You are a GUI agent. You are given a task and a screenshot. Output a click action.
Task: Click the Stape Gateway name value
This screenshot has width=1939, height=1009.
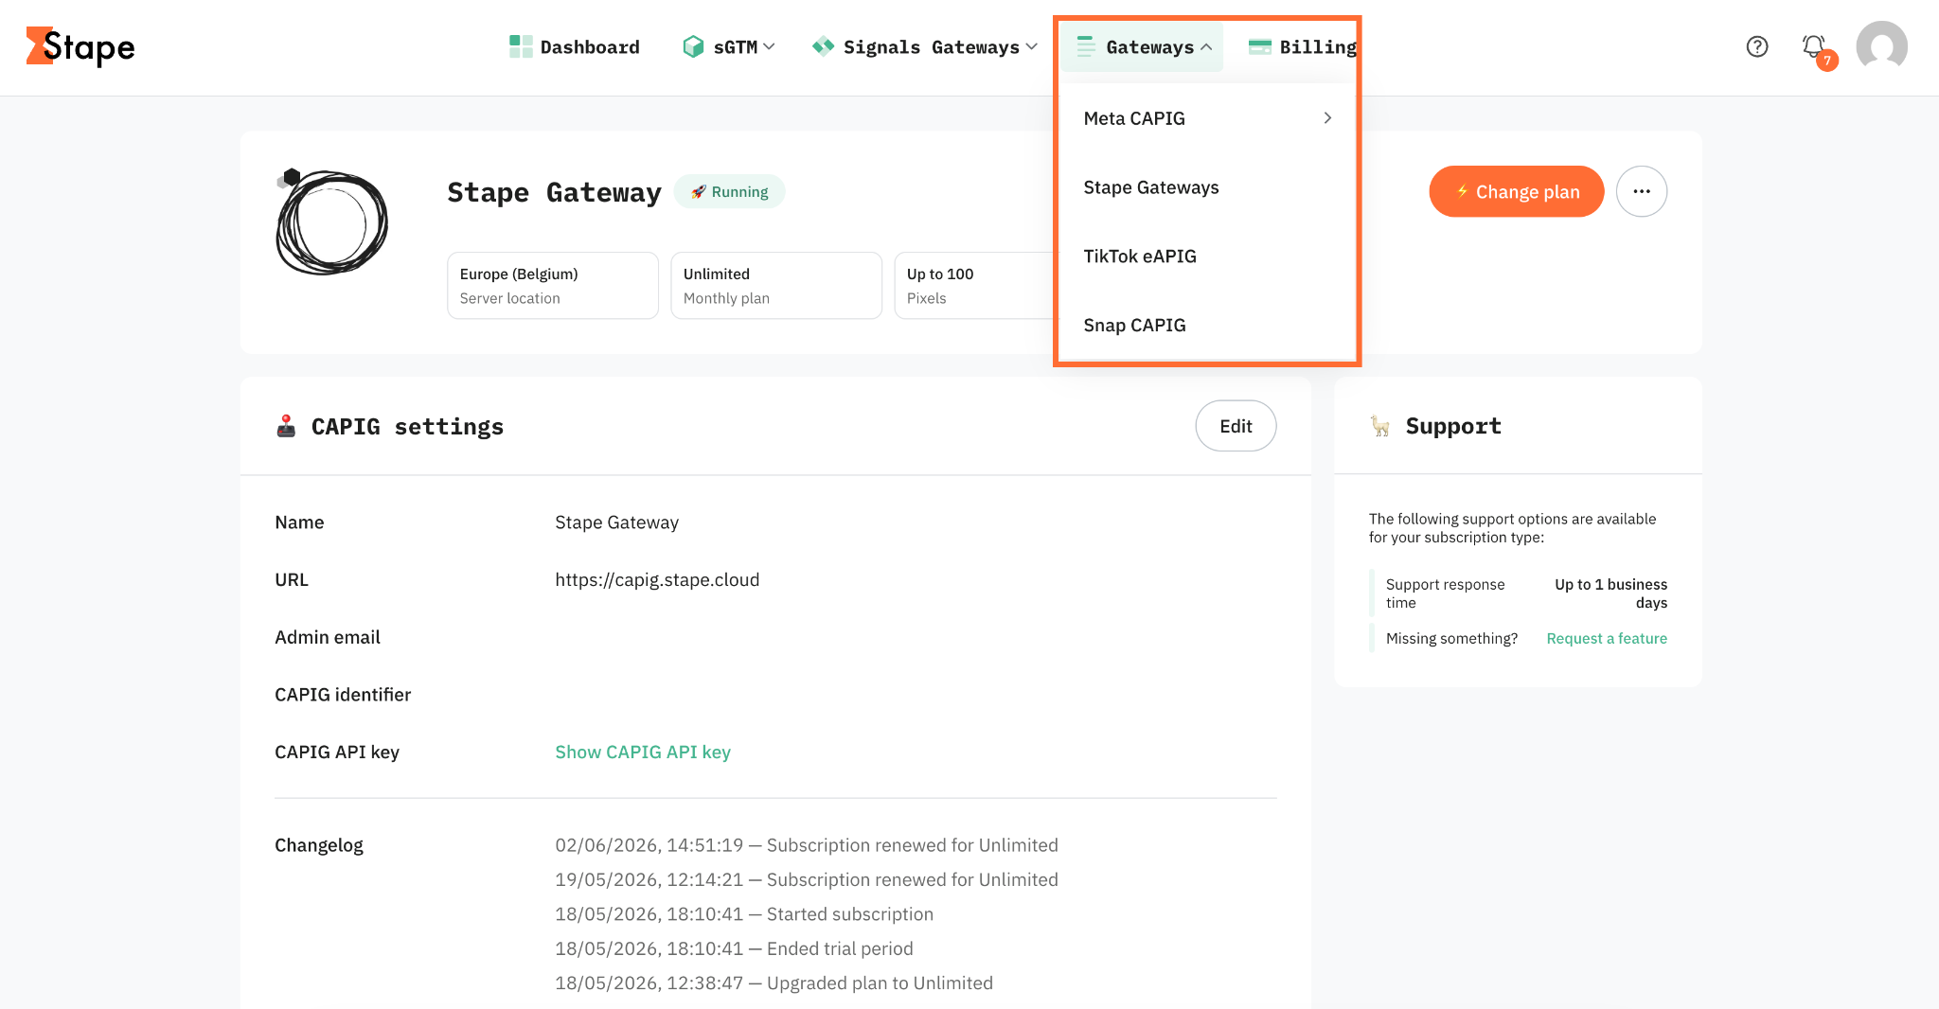point(616,522)
